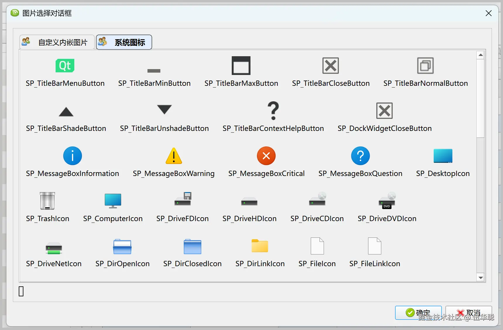Click the SP_DriveDVDIcon icon
The width and height of the screenshot is (503, 330).
387,200
